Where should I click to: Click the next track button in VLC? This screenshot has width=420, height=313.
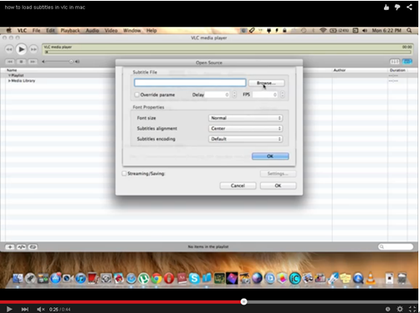[33, 61]
